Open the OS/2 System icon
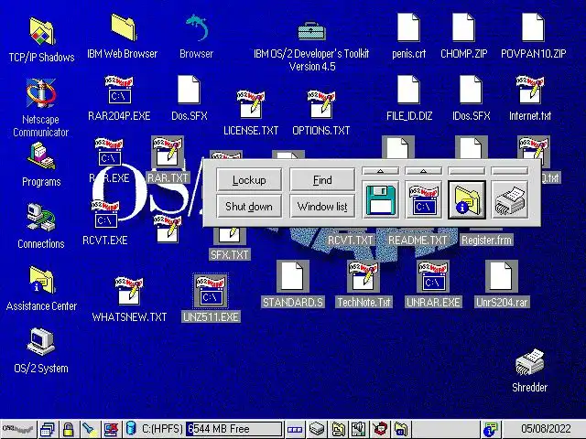Screen dimensions: 586x439 [x=41, y=341]
